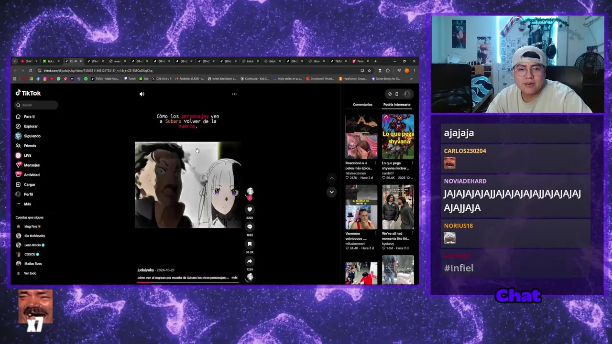This screenshot has width=612, height=344.
Task: Seek on the video progress bar
Action: tap(188, 282)
